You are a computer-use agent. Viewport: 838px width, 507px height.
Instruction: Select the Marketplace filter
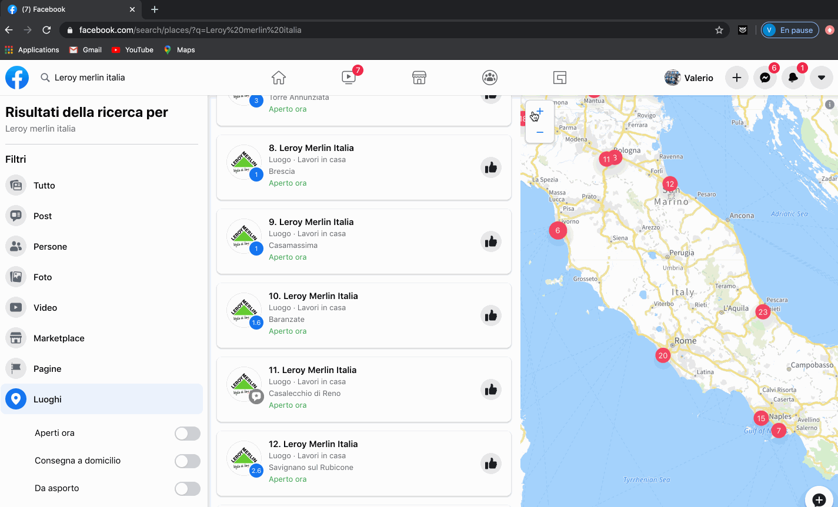tap(102, 338)
